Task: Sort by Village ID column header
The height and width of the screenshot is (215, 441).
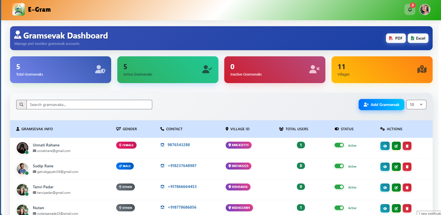Action: [x=237, y=129]
